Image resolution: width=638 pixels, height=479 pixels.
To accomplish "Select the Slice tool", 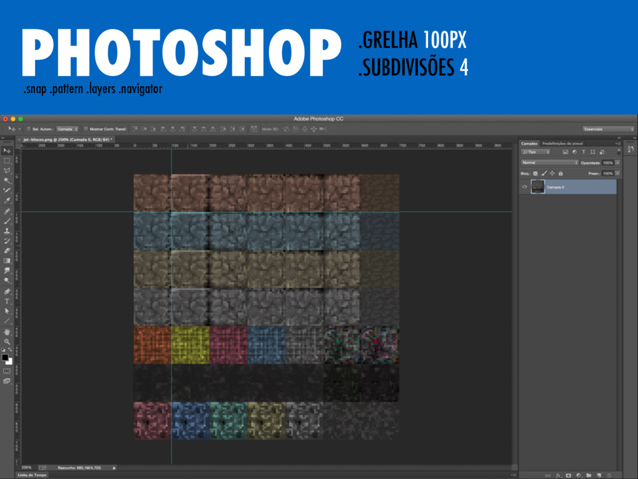I will click(x=7, y=191).
